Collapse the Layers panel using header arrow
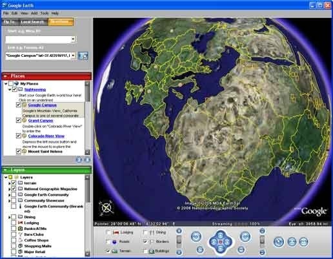333x259 pixels. [6, 170]
